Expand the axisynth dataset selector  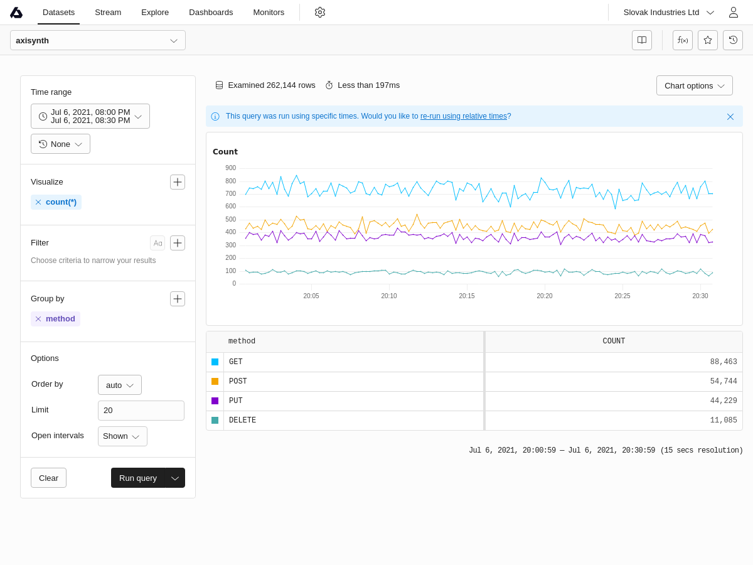[98, 40]
